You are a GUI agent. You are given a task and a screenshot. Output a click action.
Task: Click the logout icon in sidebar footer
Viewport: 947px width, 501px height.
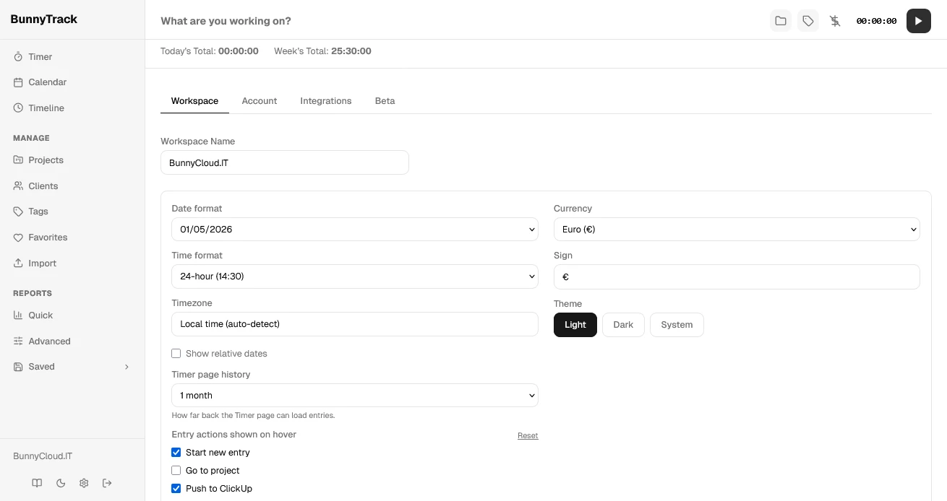pyautogui.click(x=108, y=483)
